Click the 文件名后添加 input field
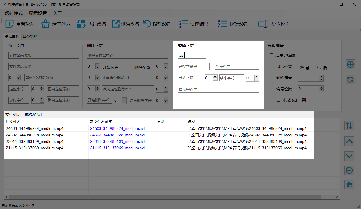This screenshot has width=361, height=209. point(44,66)
